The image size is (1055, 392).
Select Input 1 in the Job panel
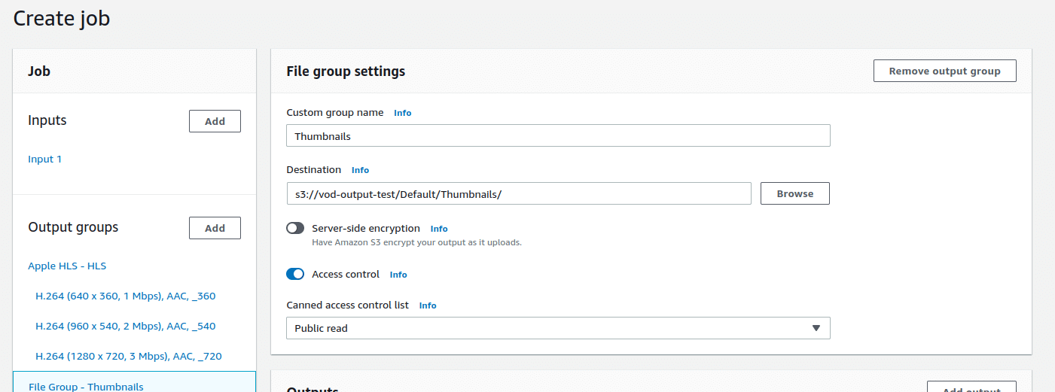[x=45, y=159]
